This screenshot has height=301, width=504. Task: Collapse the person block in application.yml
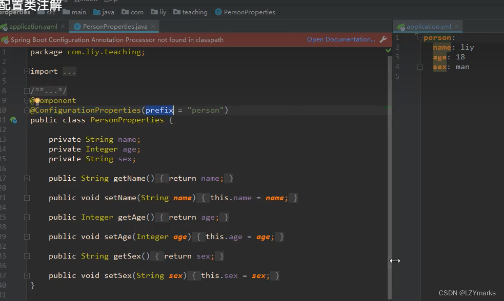(420, 37)
